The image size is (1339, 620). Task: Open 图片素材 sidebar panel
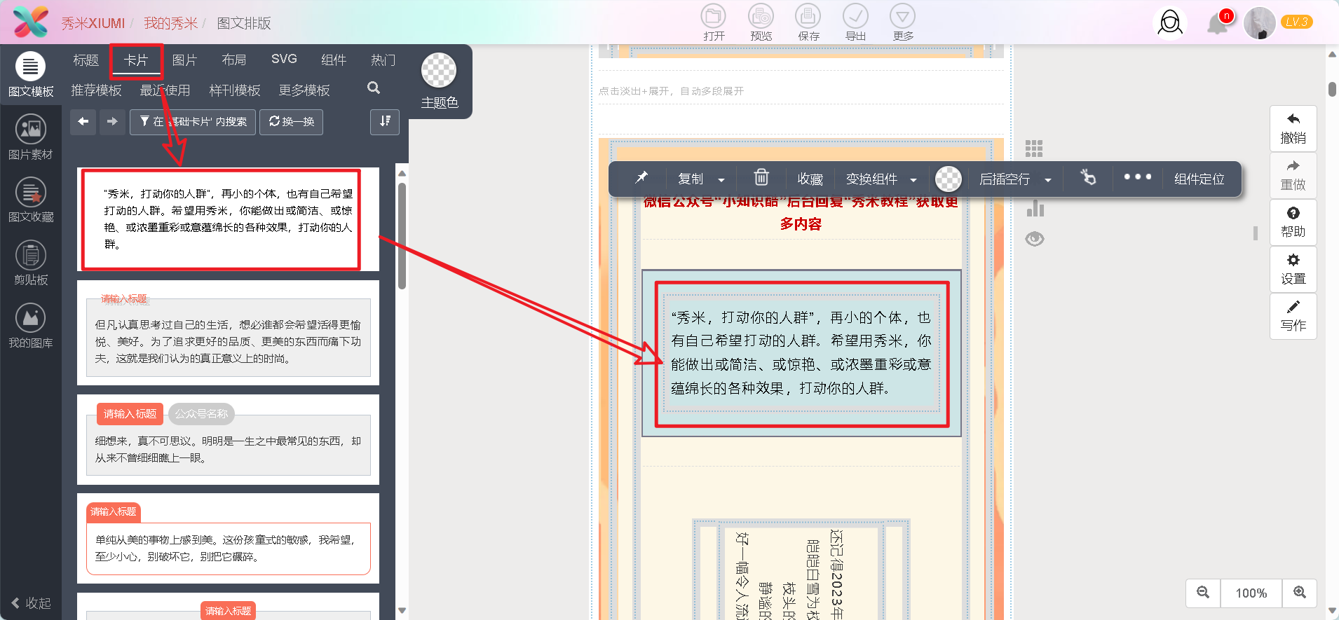click(31, 137)
